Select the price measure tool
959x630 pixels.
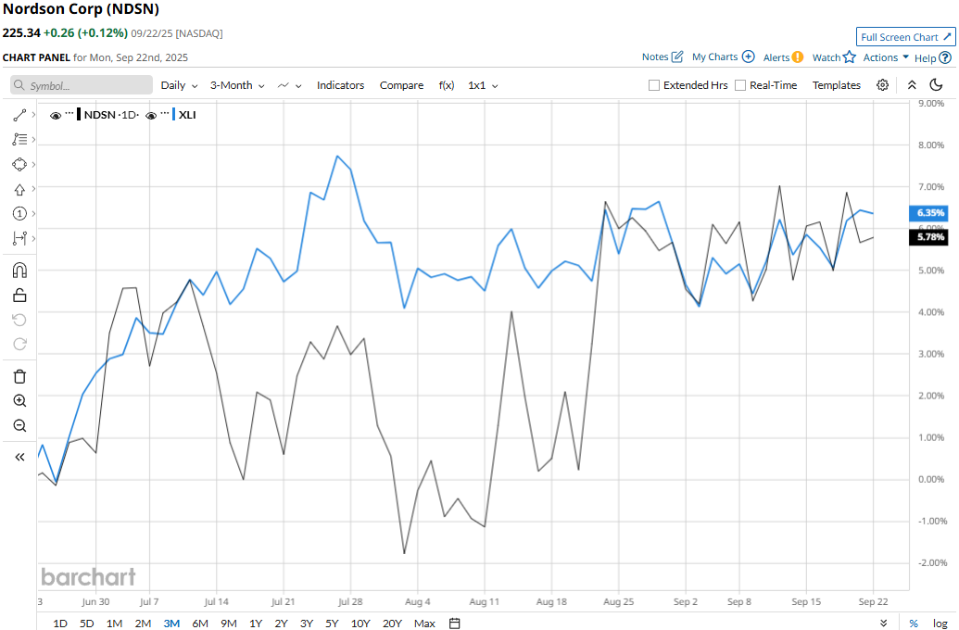coord(19,238)
